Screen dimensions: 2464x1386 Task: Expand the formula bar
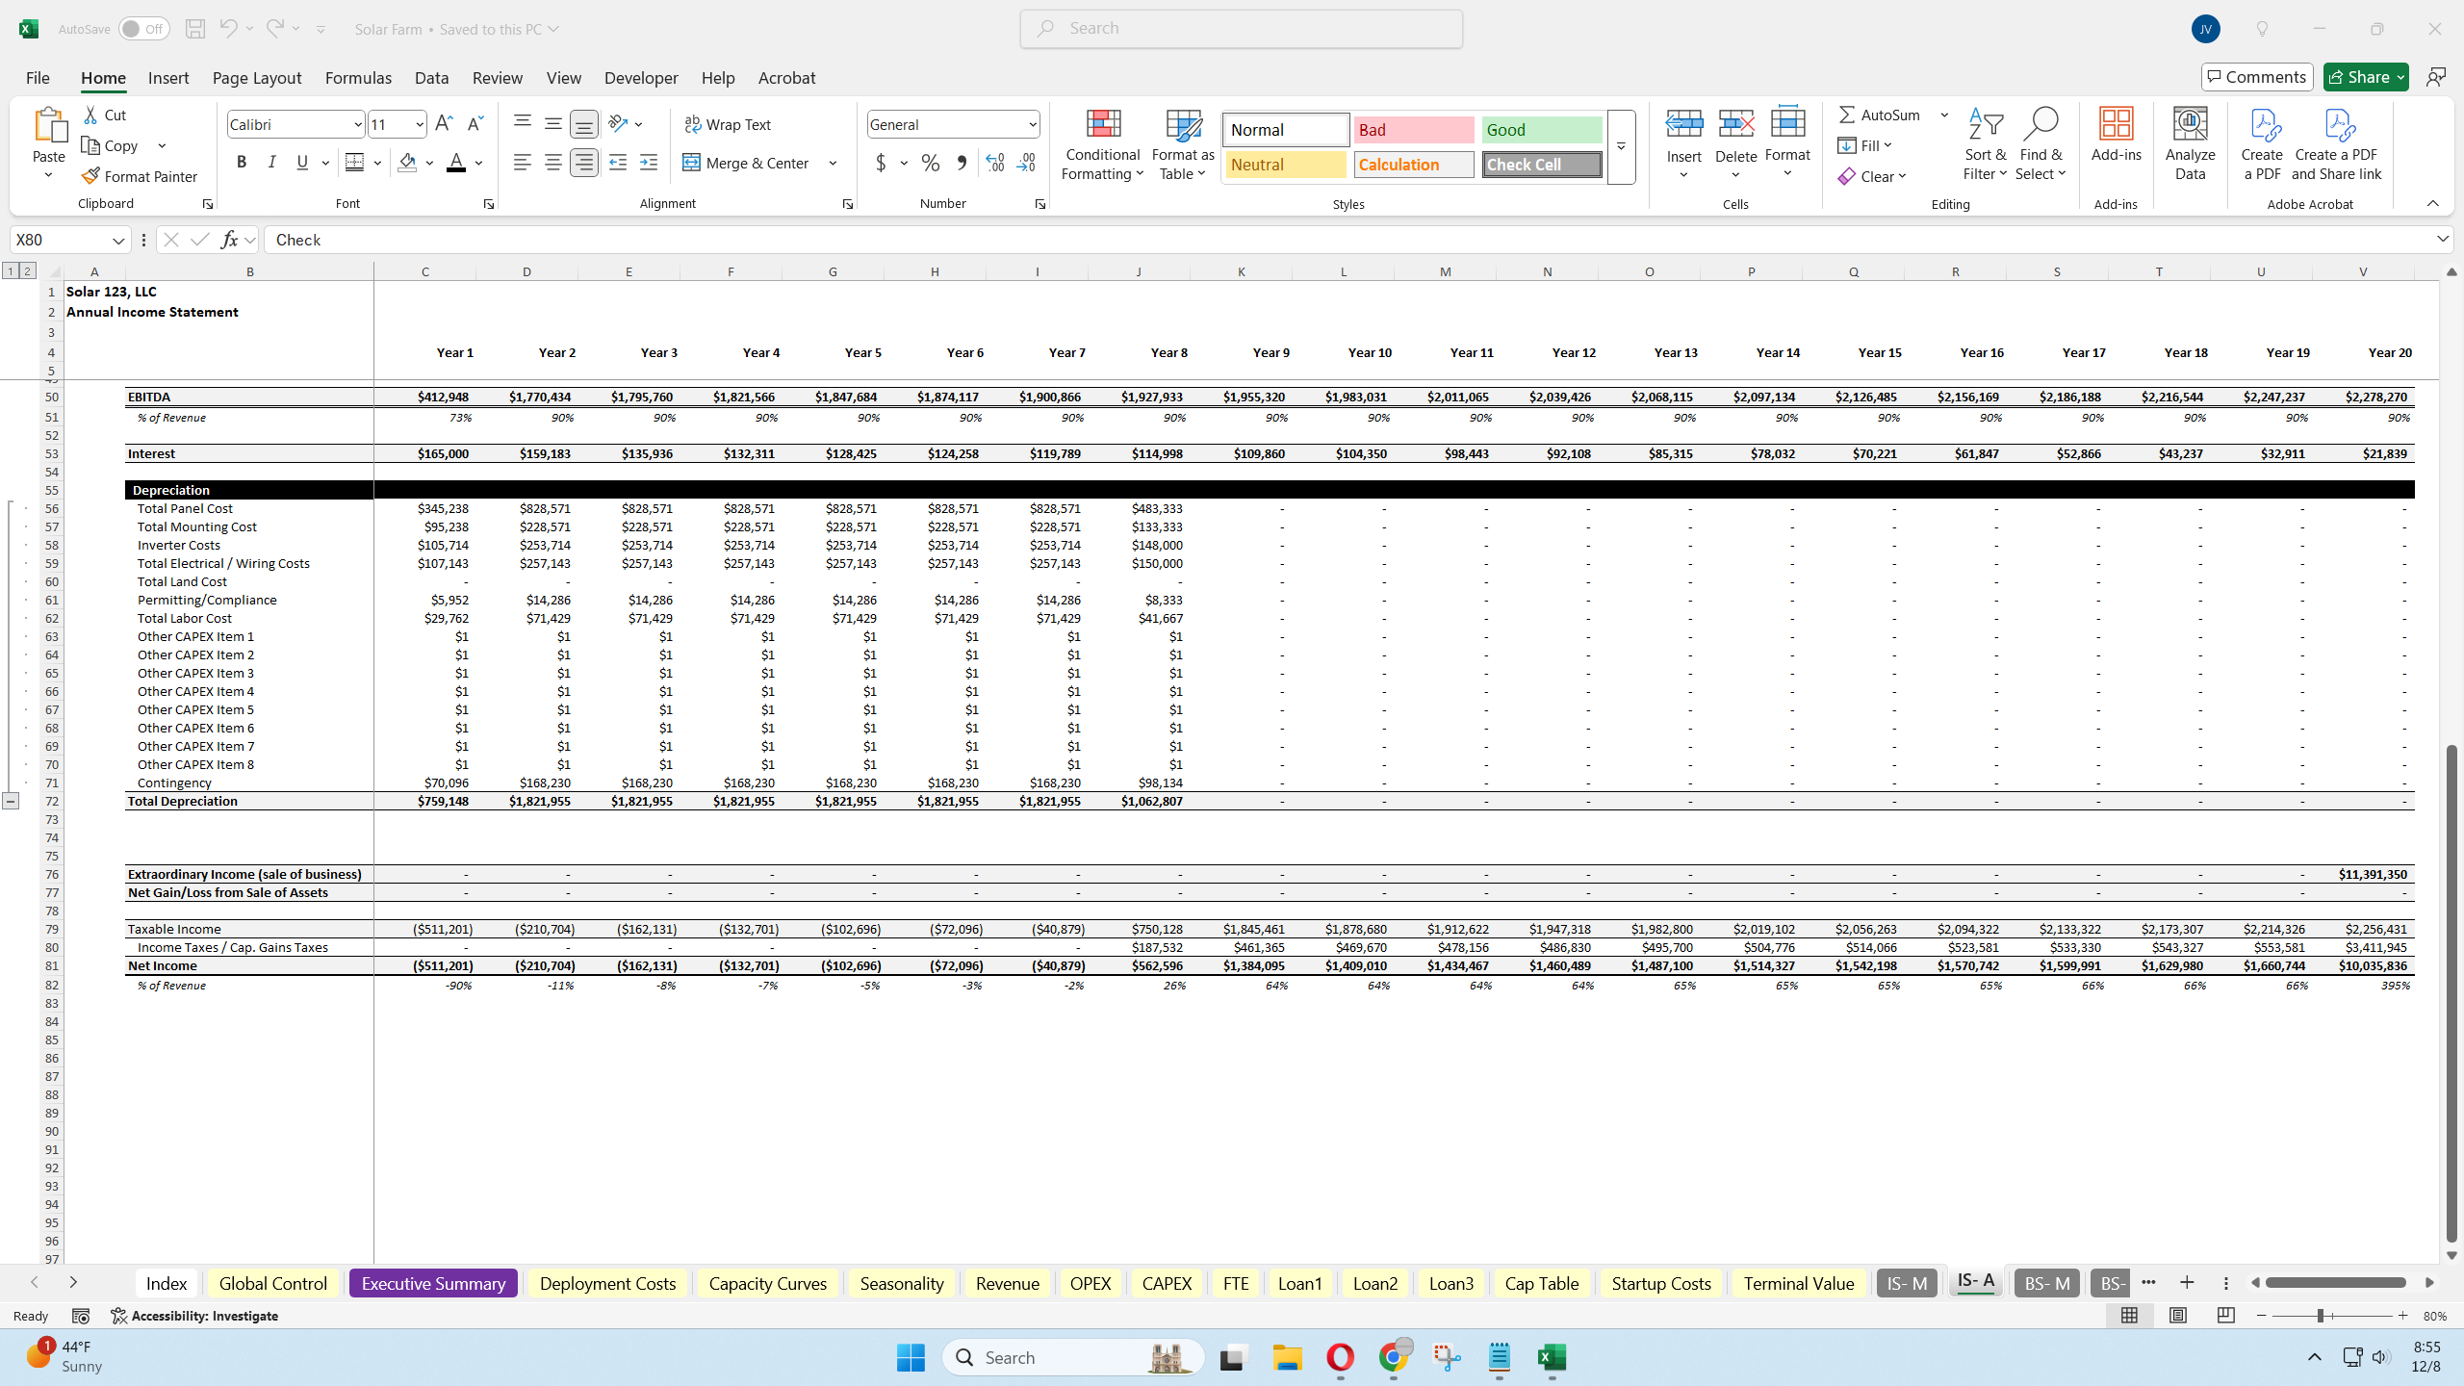coord(2443,239)
